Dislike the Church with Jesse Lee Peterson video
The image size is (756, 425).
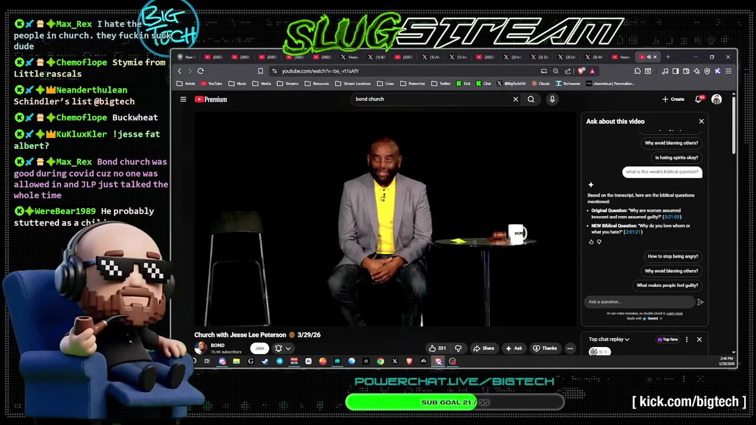(x=458, y=348)
